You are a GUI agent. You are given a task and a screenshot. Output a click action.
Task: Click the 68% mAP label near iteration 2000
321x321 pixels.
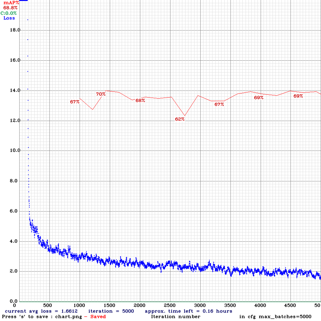pos(140,100)
